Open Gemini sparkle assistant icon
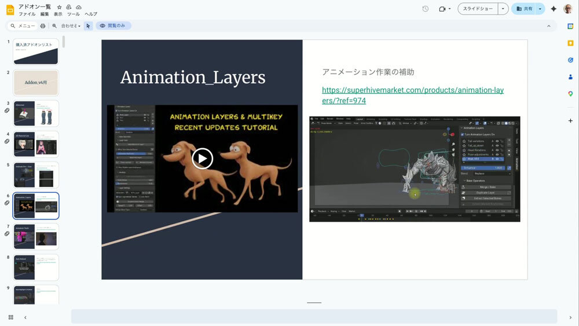The image size is (579, 326). (x=554, y=9)
